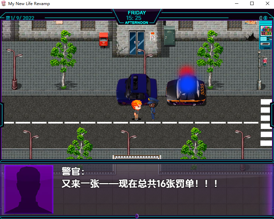
Task: Click the dollar coin money icon
Action: (265, 18)
